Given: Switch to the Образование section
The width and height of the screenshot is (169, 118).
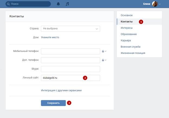Looking at the screenshot, I should pyautogui.click(x=129, y=34).
